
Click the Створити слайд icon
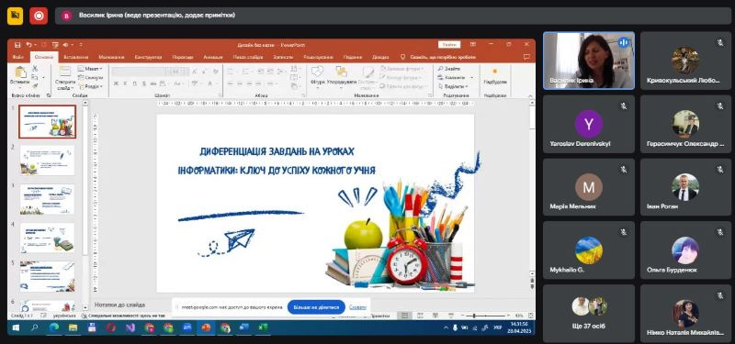point(65,78)
